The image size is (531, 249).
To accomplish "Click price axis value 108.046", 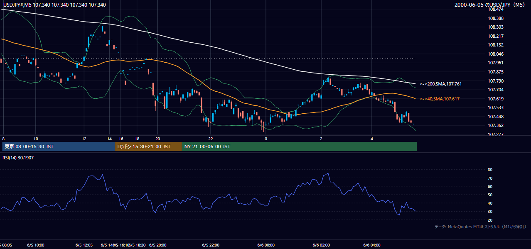I will coord(495,54).
